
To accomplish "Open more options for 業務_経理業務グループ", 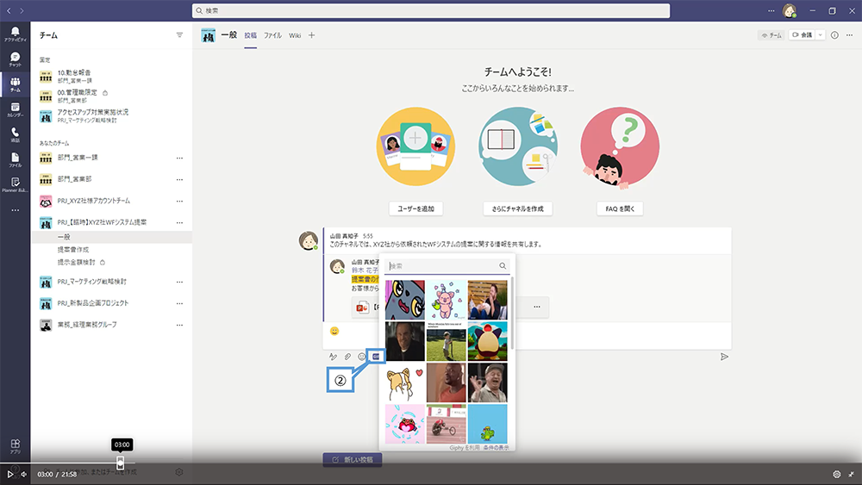I will click(179, 325).
